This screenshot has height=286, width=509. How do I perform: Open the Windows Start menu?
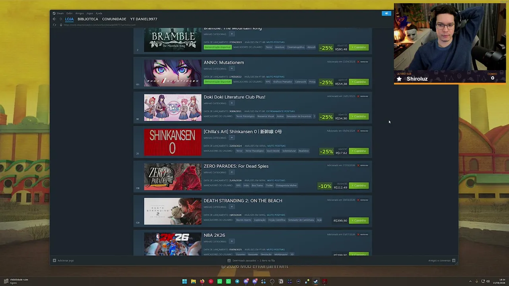(x=185, y=282)
